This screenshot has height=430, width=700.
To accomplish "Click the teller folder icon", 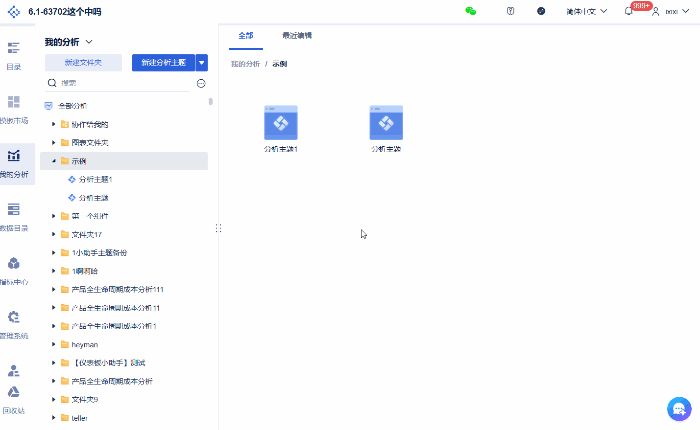I will pyautogui.click(x=64, y=418).
